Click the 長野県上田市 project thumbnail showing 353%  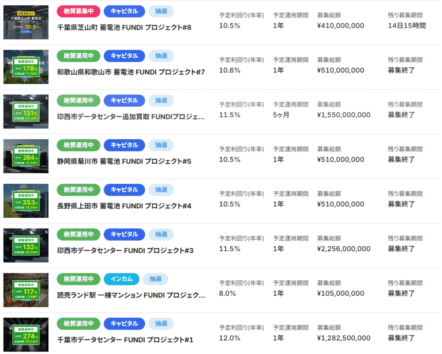(x=26, y=201)
